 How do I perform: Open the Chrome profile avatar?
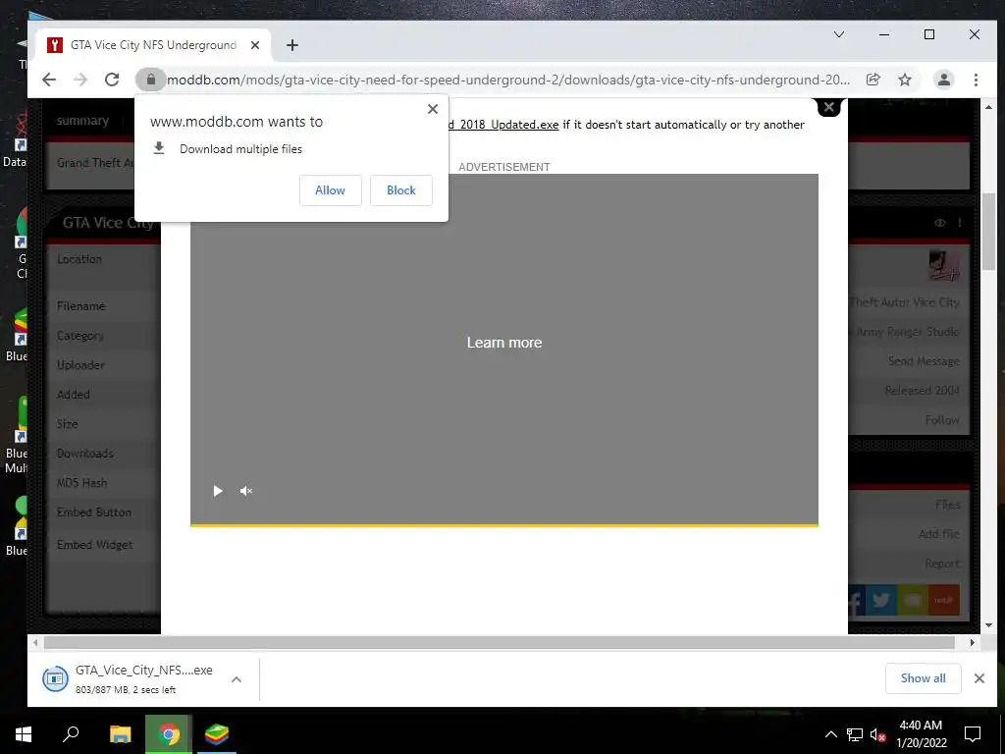tap(943, 80)
